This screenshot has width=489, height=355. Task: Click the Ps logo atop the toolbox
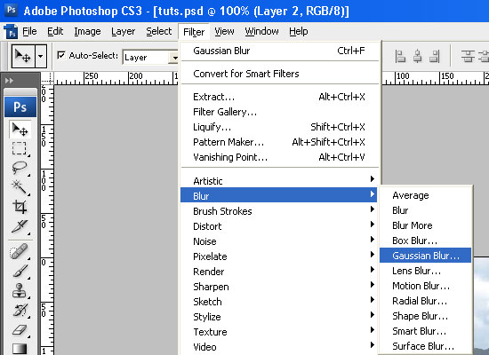click(x=20, y=107)
